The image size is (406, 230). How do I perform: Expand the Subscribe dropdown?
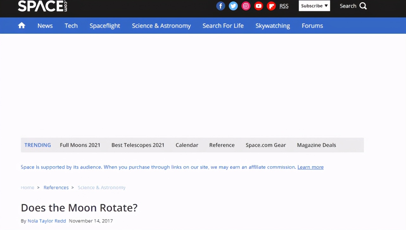pos(314,6)
